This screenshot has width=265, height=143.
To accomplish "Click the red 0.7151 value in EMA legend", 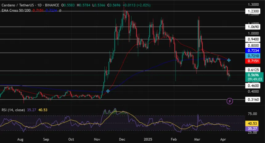I will coord(38,10).
